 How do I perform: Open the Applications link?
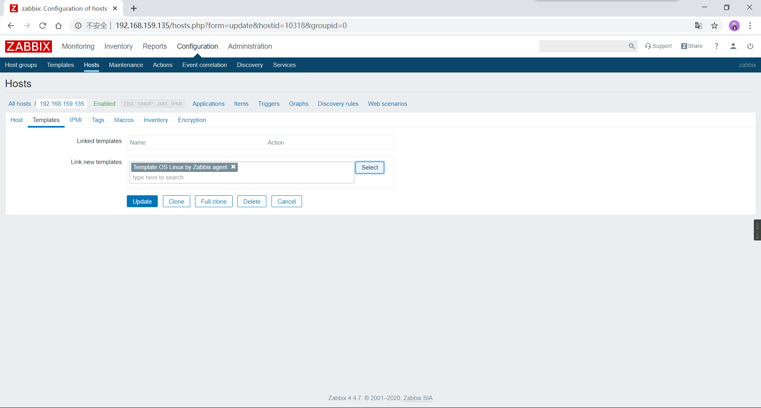click(208, 104)
